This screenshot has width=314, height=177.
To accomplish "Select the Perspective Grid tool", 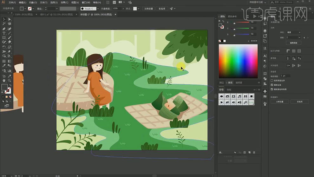I will 10,56.
